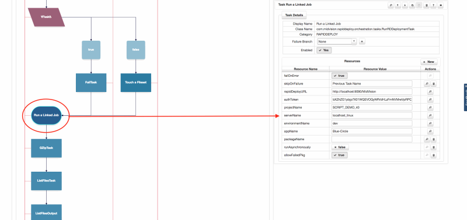467x220 pixels.
Task: Add a New resource
Action: [429, 62]
